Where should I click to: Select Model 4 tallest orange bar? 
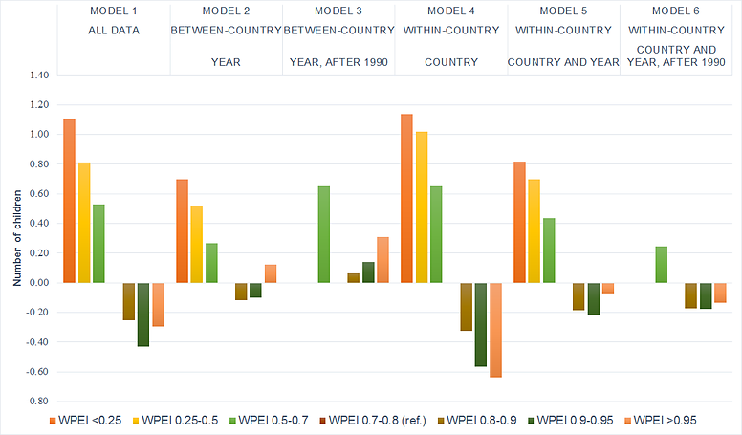pos(406,199)
